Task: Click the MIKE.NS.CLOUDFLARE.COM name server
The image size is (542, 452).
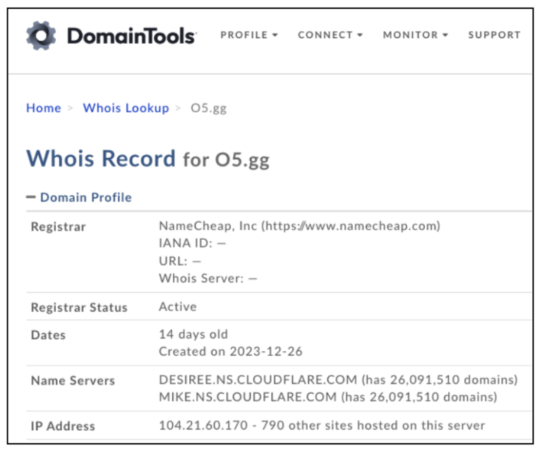Action: [x=248, y=397]
